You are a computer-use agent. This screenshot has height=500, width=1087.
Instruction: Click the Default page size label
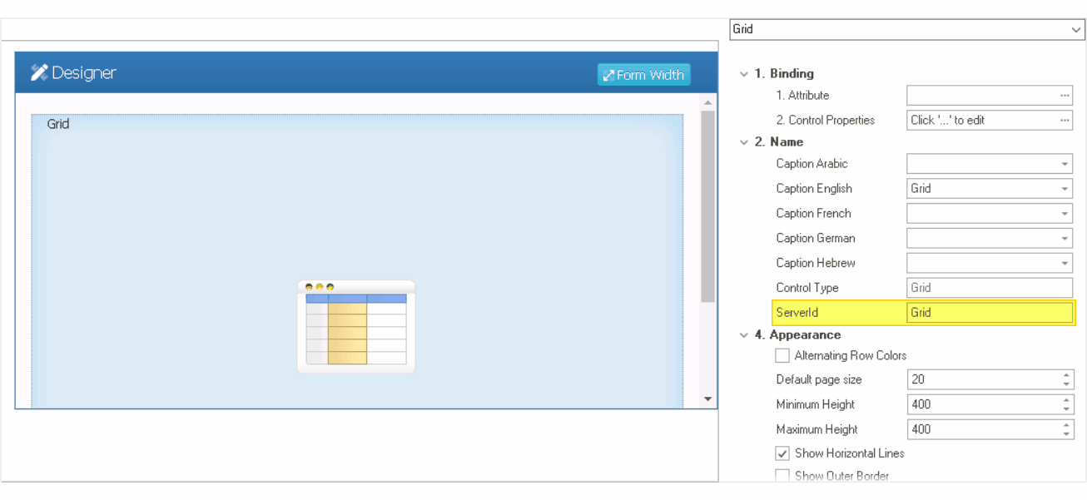tap(819, 379)
